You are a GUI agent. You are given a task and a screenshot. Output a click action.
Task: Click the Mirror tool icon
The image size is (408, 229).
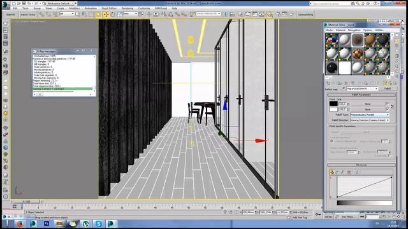point(225,14)
